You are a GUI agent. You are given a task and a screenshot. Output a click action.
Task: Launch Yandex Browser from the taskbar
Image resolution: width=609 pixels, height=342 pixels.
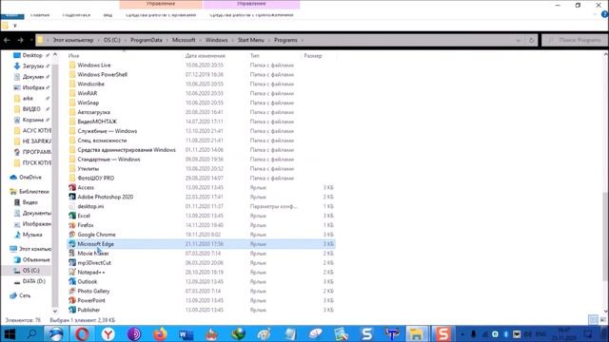pos(108,333)
